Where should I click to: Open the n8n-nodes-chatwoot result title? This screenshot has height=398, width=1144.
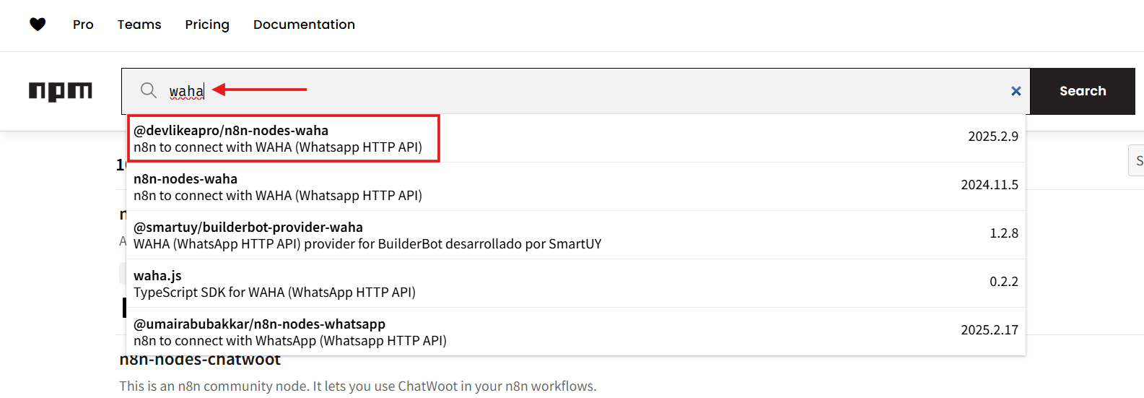[x=200, y=360]
